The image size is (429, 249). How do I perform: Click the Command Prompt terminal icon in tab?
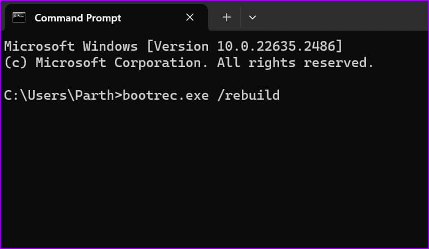tap(19, 17)
